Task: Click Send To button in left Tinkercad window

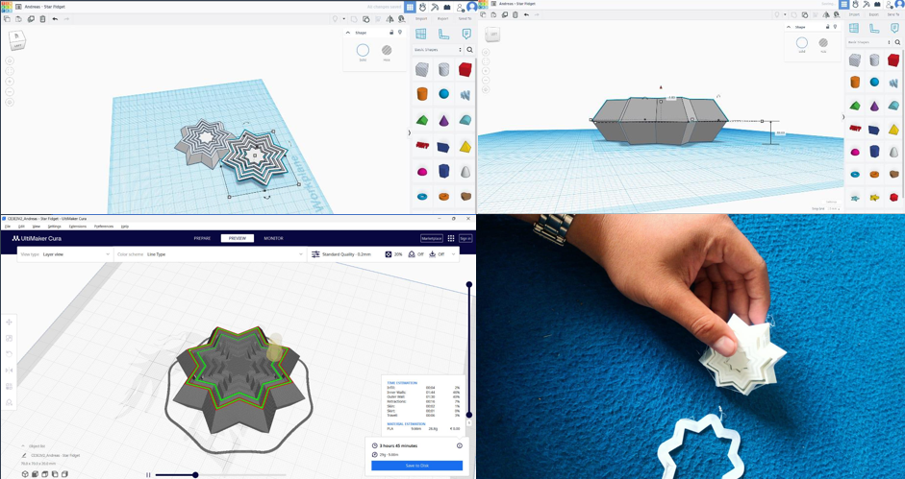Action: click(465, 19)
